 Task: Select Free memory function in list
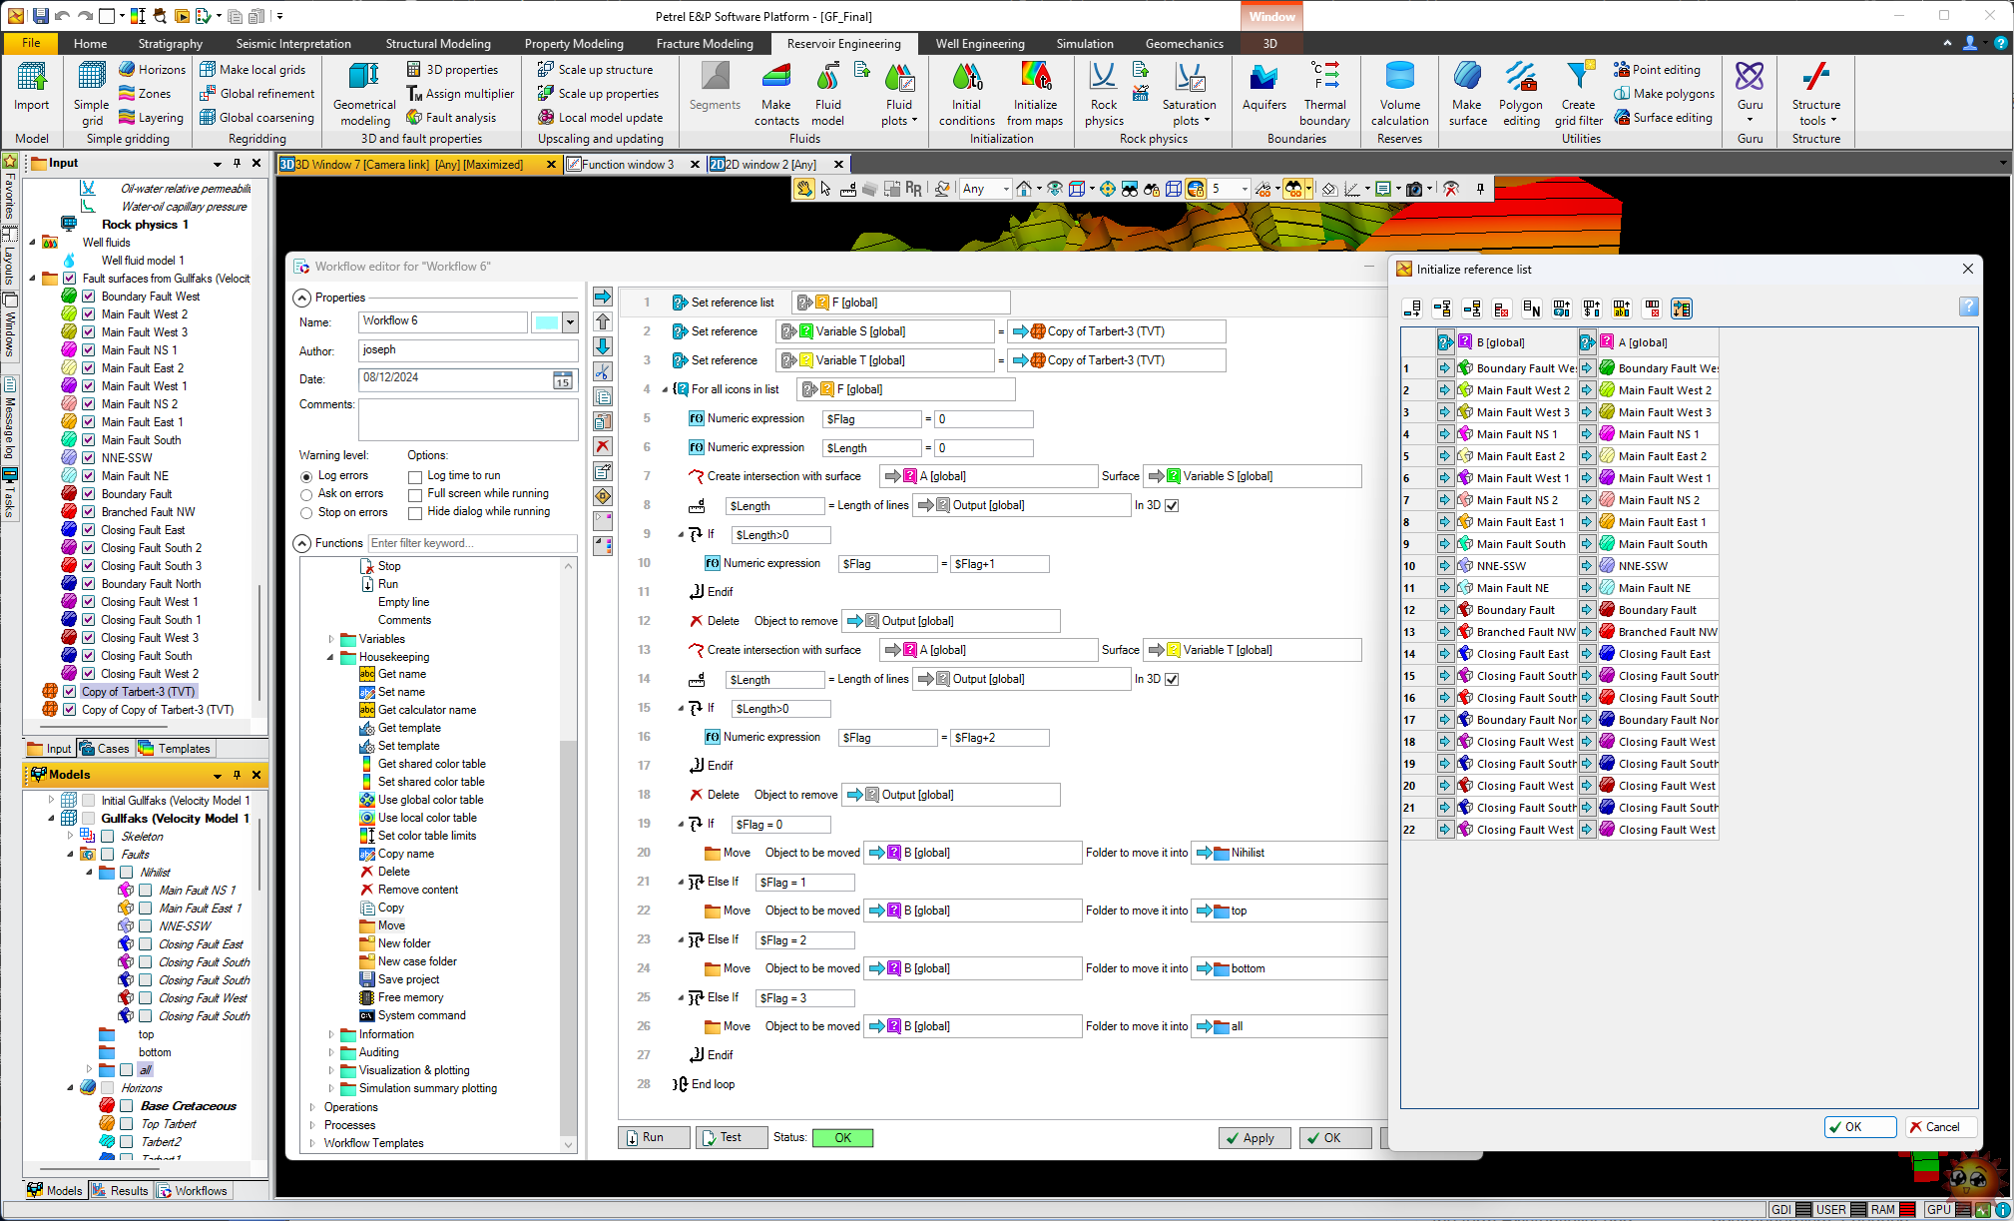click(x=410, y=998)
